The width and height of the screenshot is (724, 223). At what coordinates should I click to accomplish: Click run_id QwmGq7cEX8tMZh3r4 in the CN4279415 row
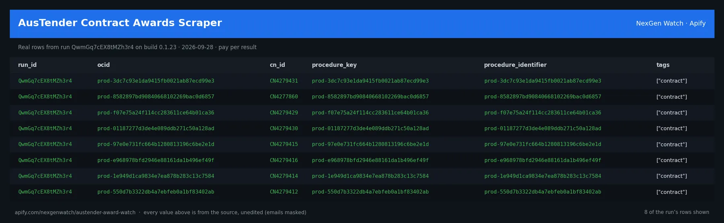pyautogui.click(x=45, y=144)
